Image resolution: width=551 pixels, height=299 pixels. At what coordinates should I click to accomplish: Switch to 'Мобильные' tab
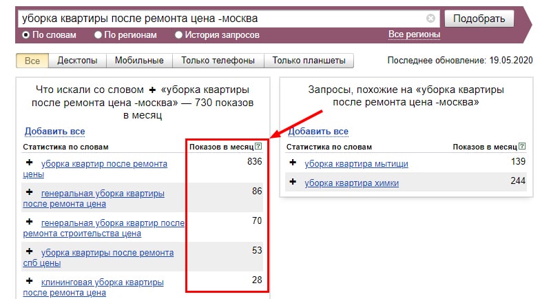click(x=139, y=61)
